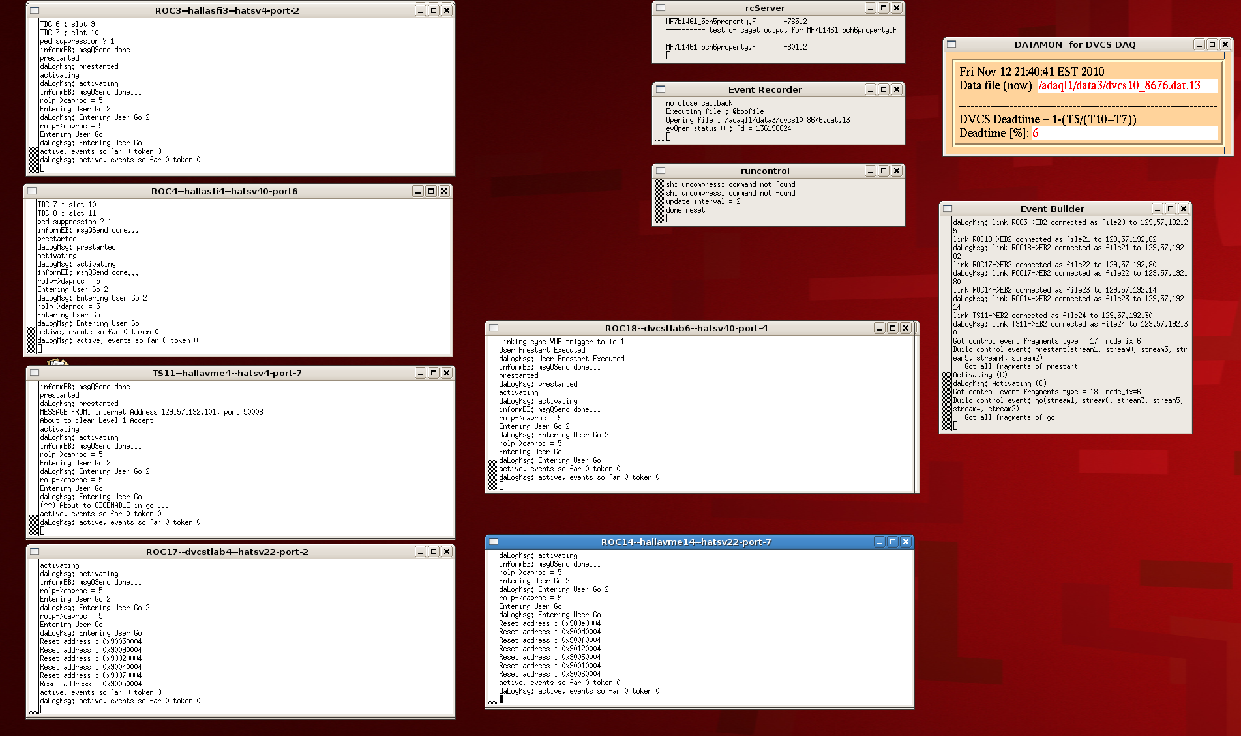
Task: Open window menu icon of ROC17 terminal
Action: coord(35,552)
